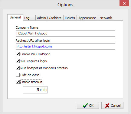Image resolution: width=131 pixels, height=114 pixels.
Task: Click the 5 min timeout value box
Action: coord(35,90)
